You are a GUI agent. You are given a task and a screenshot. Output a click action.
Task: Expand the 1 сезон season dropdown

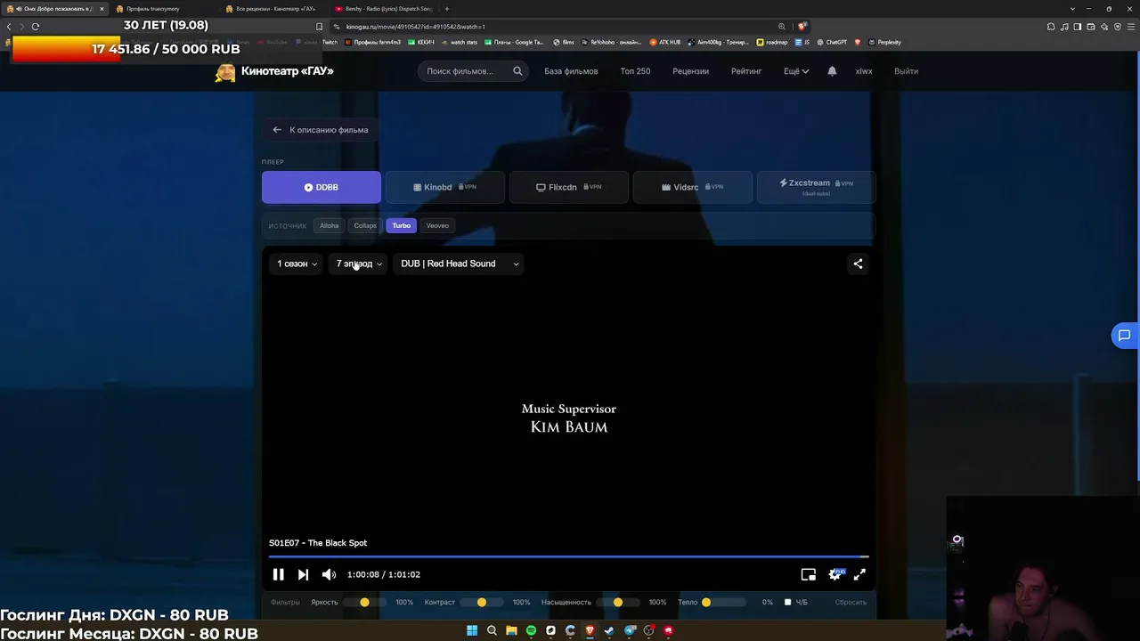[297, 264]
